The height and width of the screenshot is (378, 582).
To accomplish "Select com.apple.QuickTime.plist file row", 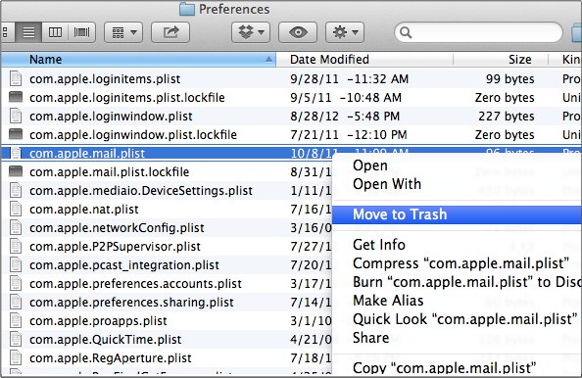I will point(167,340).
